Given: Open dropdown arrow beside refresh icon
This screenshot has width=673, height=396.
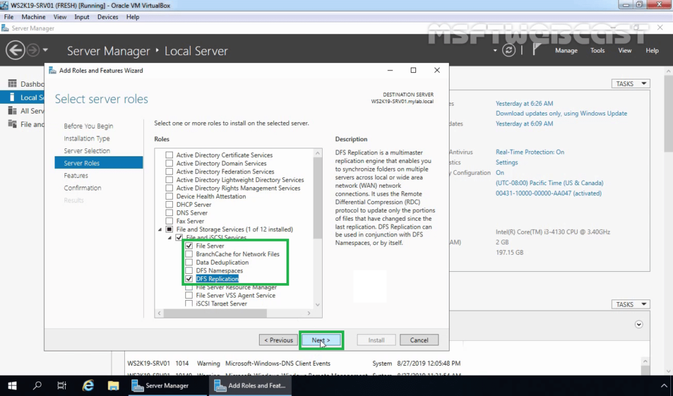Looking at the screenshot, I should click(495, 50).
